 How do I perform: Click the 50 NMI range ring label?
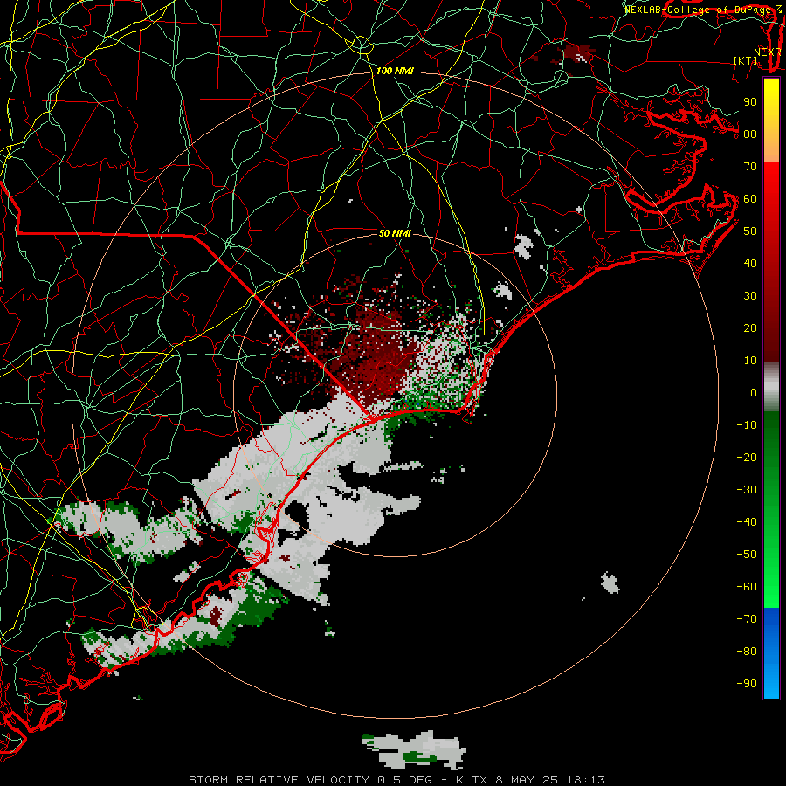395,233
